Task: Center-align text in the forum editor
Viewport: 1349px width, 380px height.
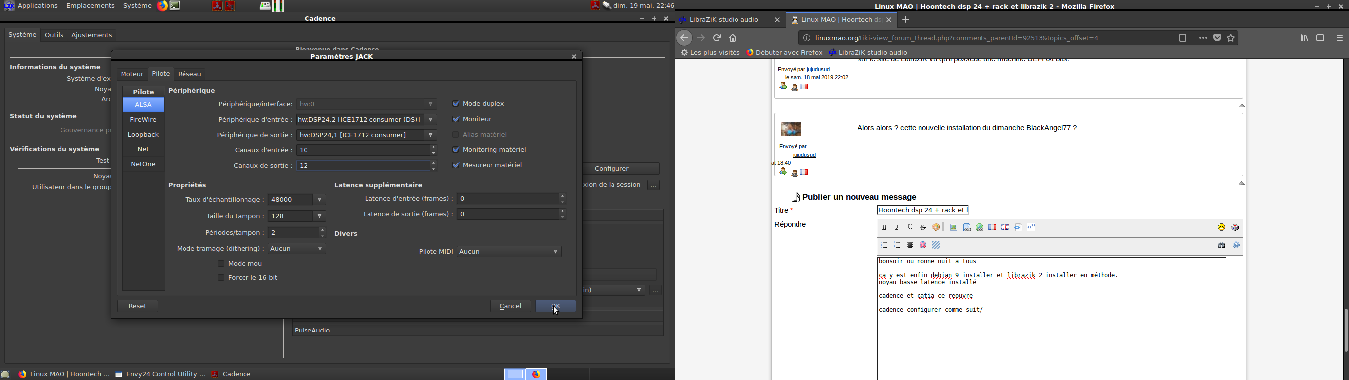Action: (910, 245)
